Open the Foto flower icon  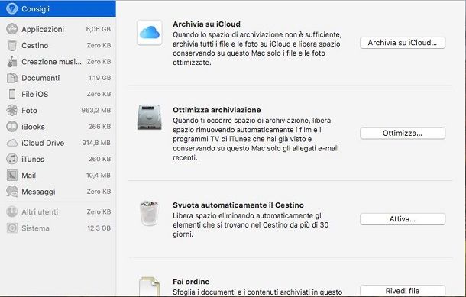point(12,110)
